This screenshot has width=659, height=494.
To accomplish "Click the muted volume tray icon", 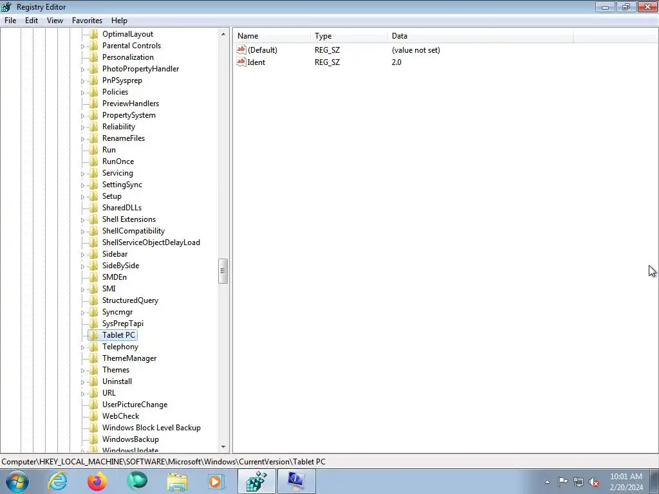I will click(x=594, y=482).
